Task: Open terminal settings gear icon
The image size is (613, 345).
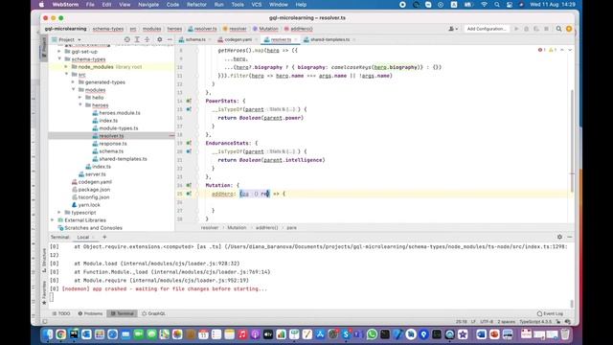Action: pyautogui.click(x=559, y=237)
